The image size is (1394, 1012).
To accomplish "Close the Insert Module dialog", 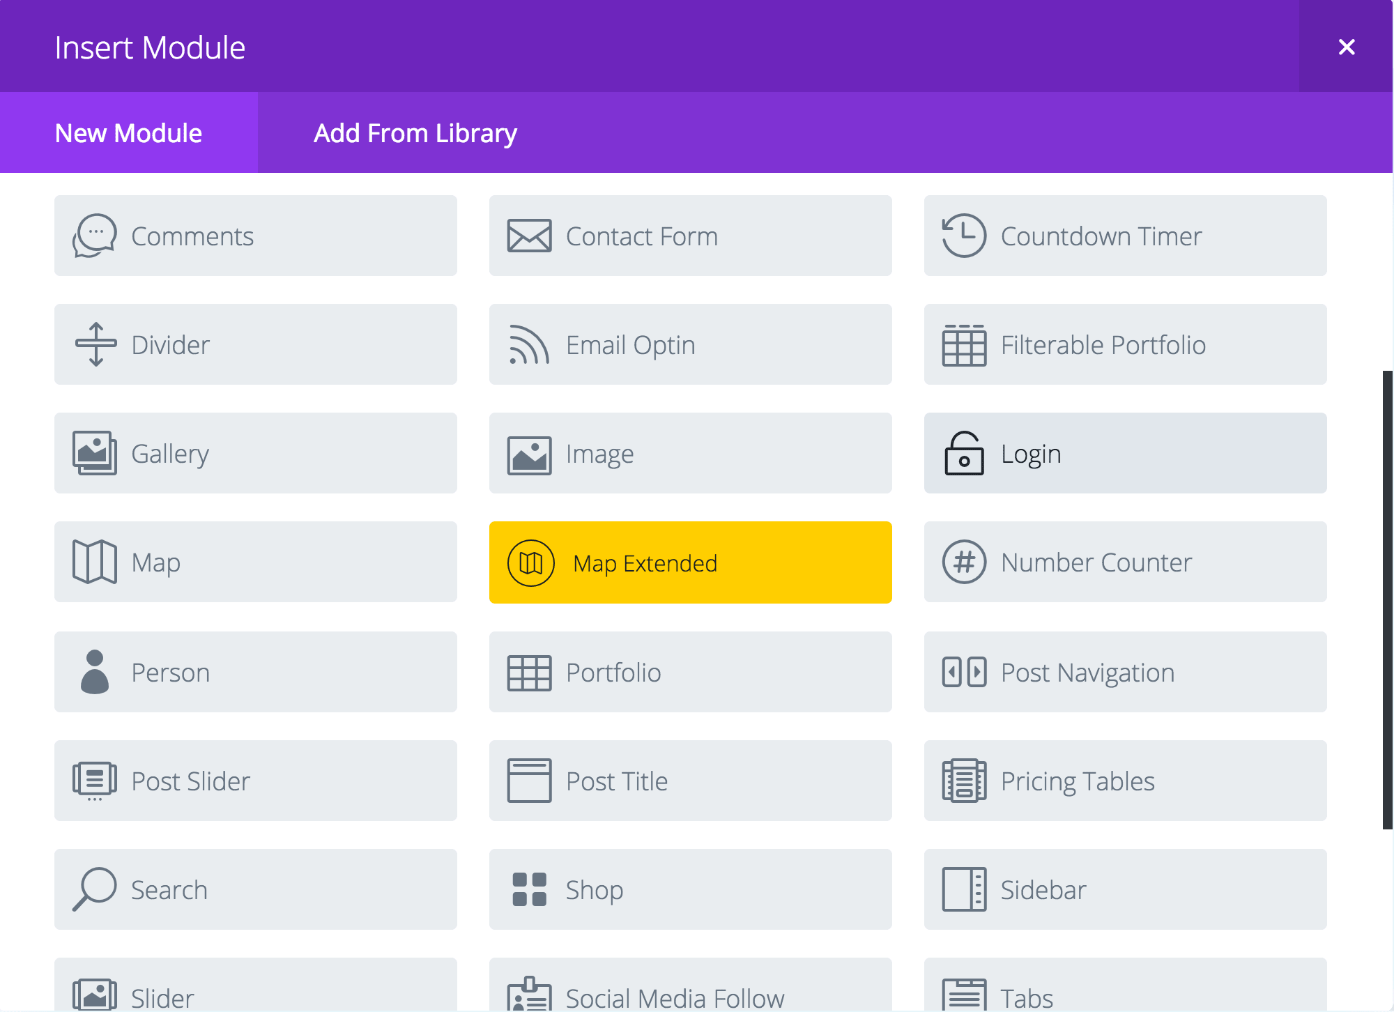I will click(1347, 47).
